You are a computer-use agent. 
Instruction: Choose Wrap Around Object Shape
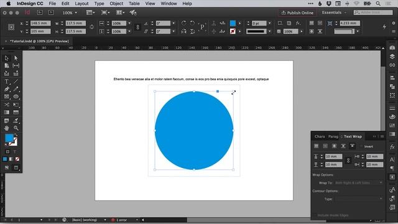[335, 146]
